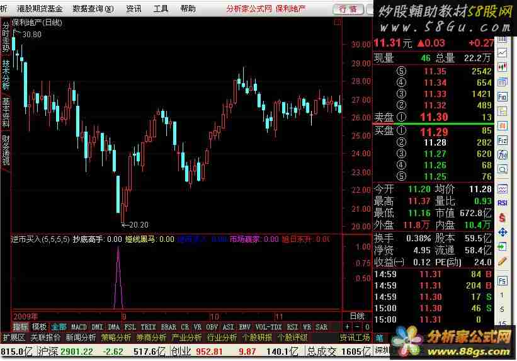Open the 数据查询 menu
517x361 pixels.
(x=93, y=9)
